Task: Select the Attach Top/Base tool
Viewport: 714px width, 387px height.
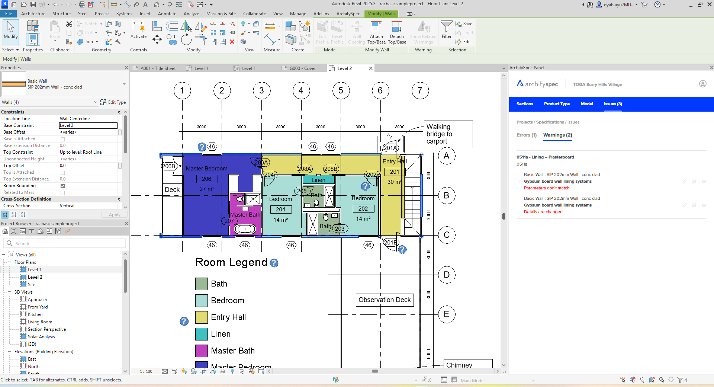Action: pyautogui.click(x=376, y=33)
